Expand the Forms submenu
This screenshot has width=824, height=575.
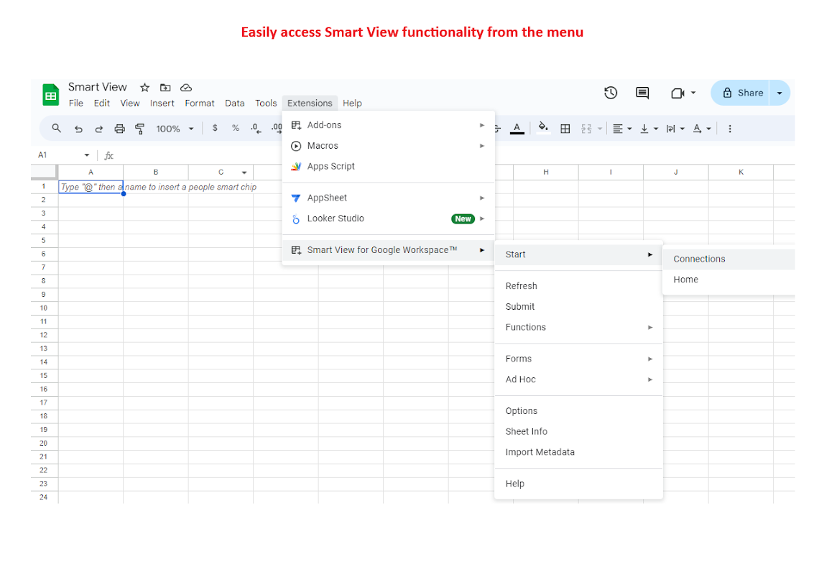click(578, 359)
